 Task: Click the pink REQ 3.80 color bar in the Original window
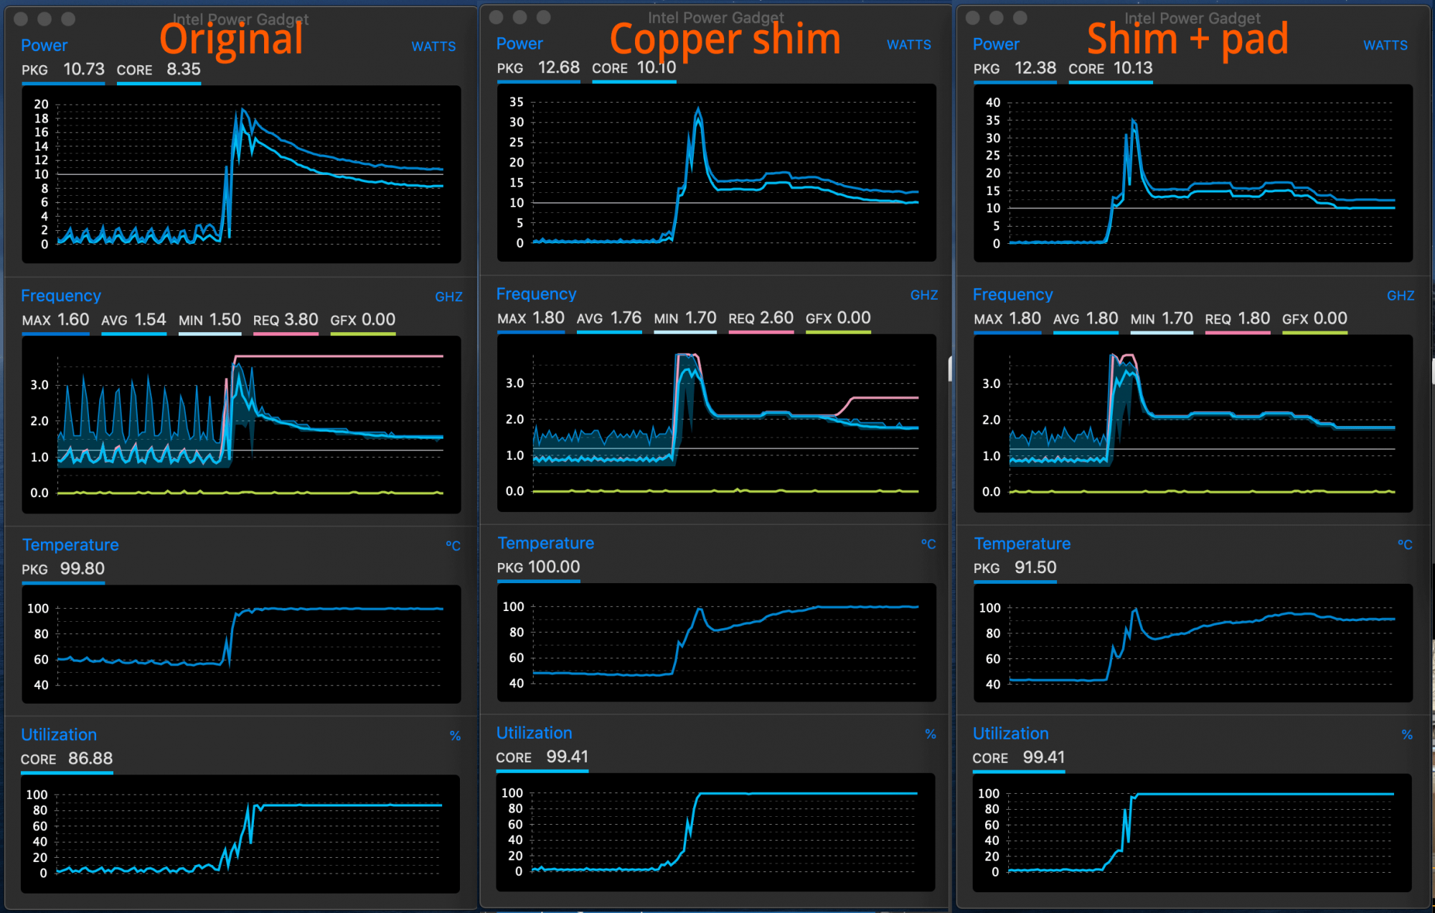click(x=285, y=333)
